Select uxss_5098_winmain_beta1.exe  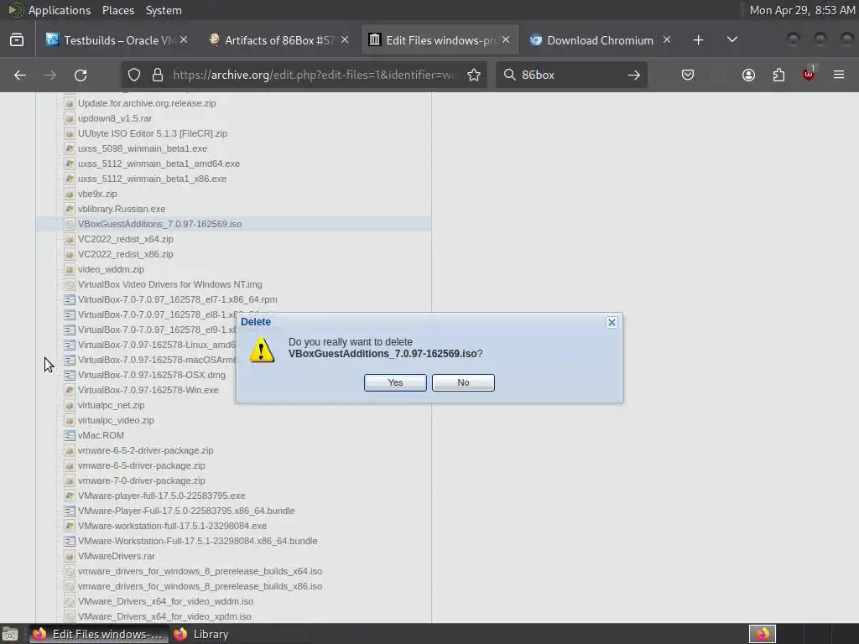click(x=143, y=148)
